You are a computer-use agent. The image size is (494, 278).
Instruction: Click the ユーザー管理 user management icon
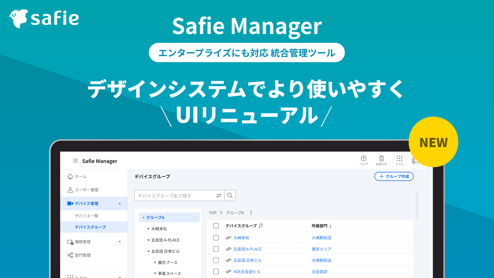70,190
